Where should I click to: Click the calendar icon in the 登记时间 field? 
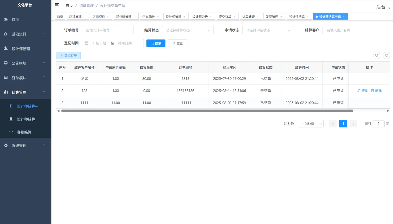pyautogui.click(x=86, y=43)
